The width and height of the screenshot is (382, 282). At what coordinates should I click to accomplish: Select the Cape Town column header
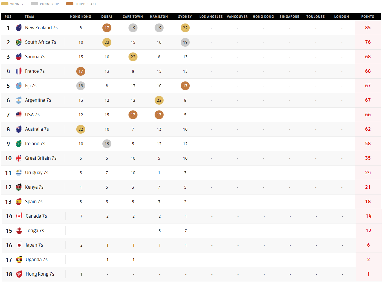click(x=133, y=17)
